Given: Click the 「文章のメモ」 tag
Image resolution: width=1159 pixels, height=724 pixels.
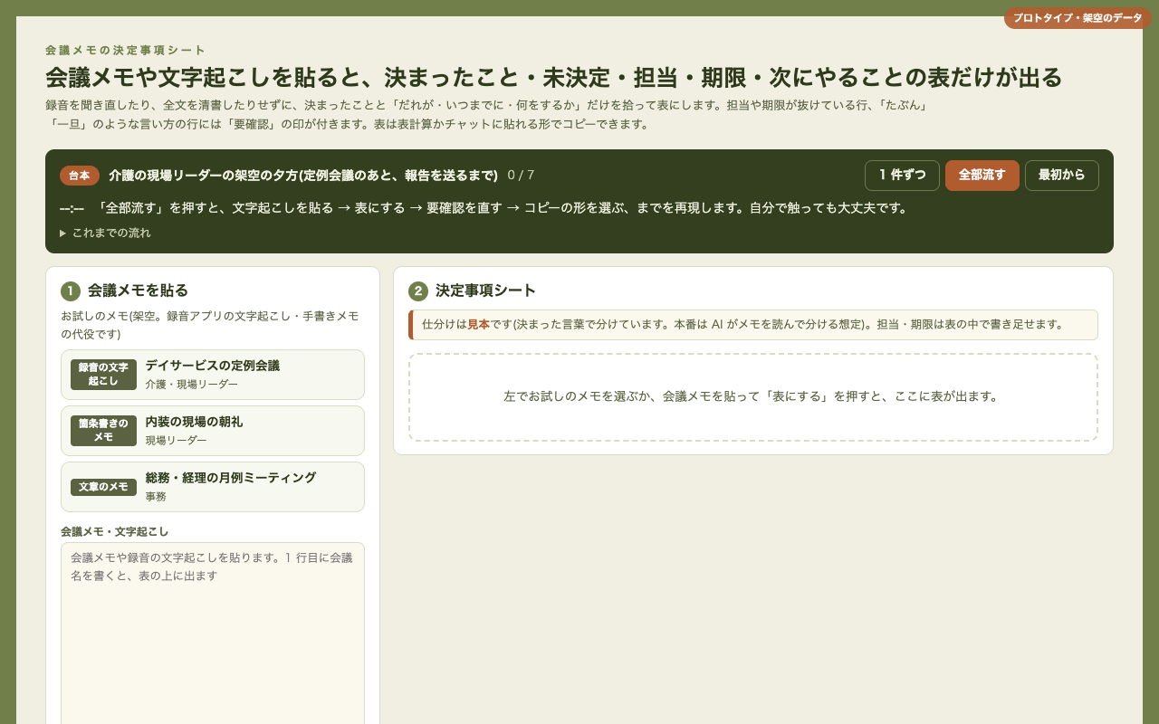Looking at the screenshot, I should [x=103, y=487].
